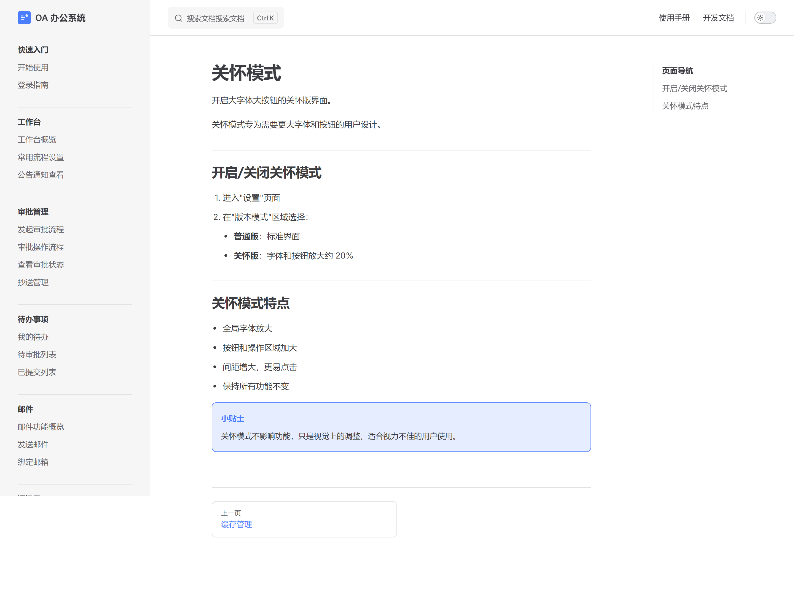Viewport: 794px width, 608px height.
Task: Click the 按钮和操作区域加大 bullet text
Action: coord(260,348)
